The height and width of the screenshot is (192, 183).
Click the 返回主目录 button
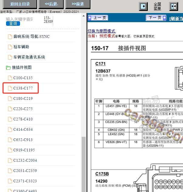(x=20, y=4)
